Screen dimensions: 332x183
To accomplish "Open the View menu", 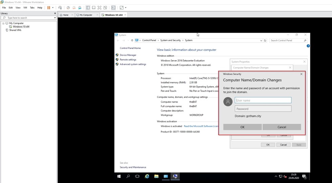I will [18, 8].
